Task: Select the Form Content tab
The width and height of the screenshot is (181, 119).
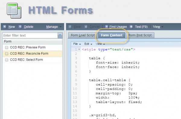Action: pos(112,35)
